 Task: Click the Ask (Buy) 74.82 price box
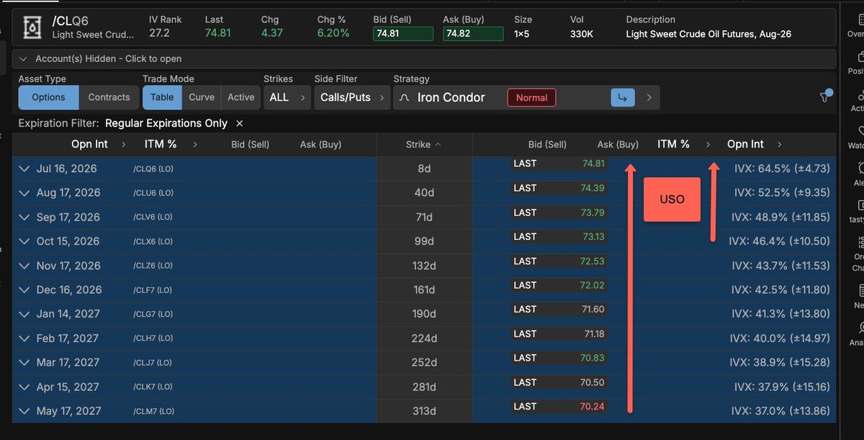pos(472,33)
